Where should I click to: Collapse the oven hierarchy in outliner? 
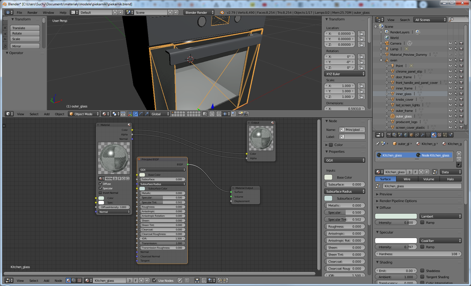(381, 60)
